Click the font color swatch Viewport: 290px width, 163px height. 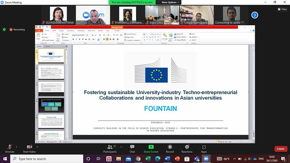pos(98,39)
